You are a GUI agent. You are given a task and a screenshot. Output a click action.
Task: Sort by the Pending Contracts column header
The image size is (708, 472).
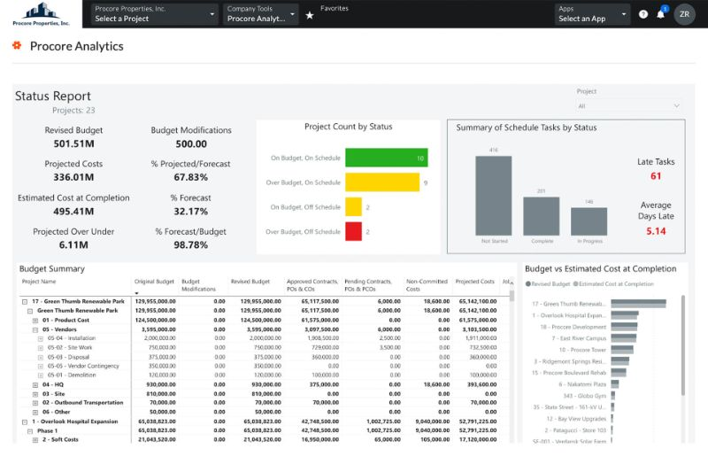coord(368,285)
